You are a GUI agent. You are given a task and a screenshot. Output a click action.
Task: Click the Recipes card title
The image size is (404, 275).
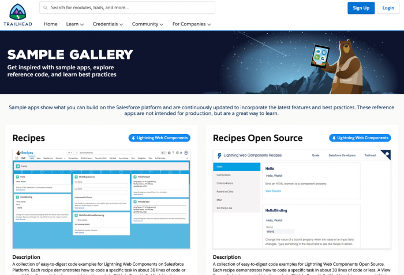[x=29, y=138]
